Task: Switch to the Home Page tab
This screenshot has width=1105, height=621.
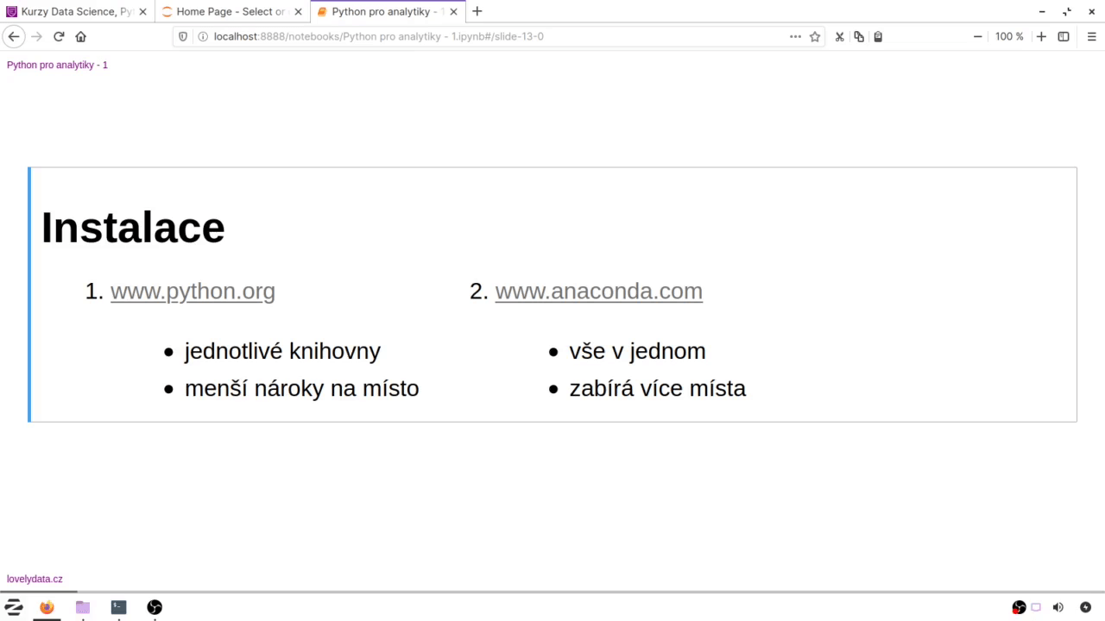Action: pyautogui.click(x=232, y=12)
